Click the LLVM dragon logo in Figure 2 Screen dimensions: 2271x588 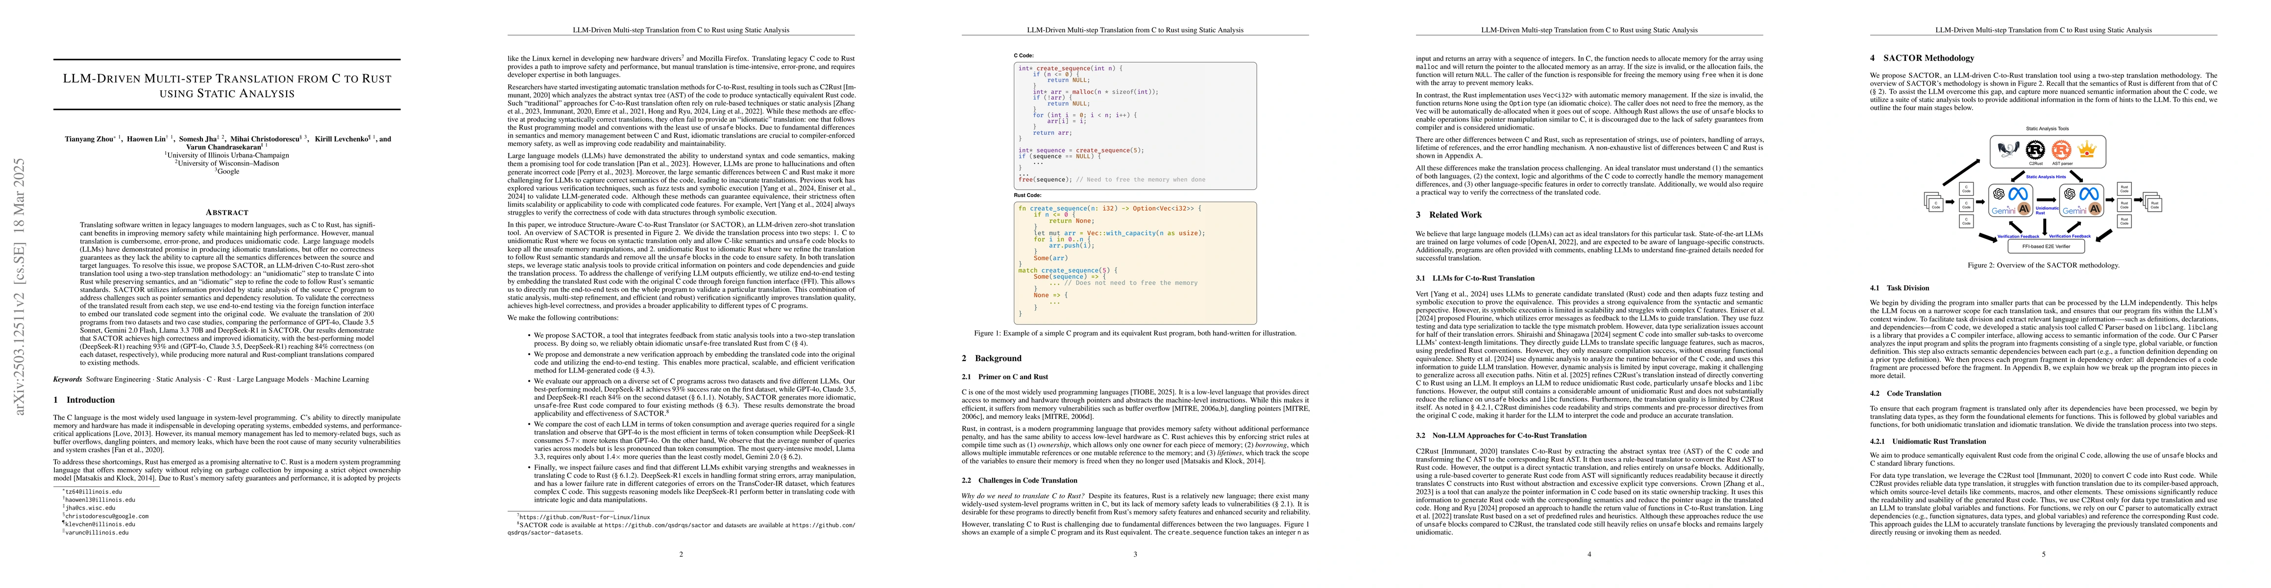click(x=2009, y=149)
